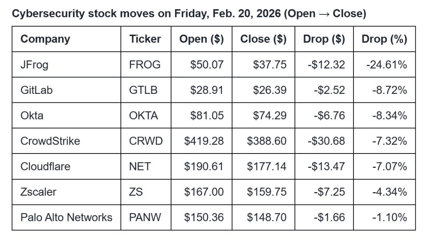This screenshot has width=429, height=240.
Task: Select Okta's $74.29 close price
Action: (x=270, y=116)
